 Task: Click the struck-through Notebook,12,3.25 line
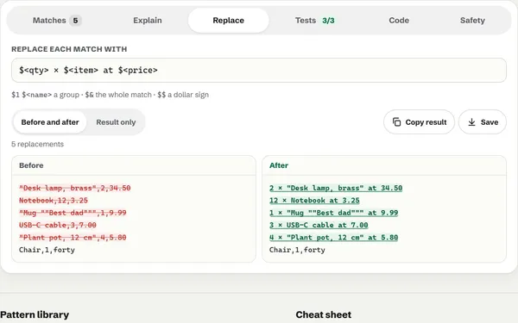point(54,201)
